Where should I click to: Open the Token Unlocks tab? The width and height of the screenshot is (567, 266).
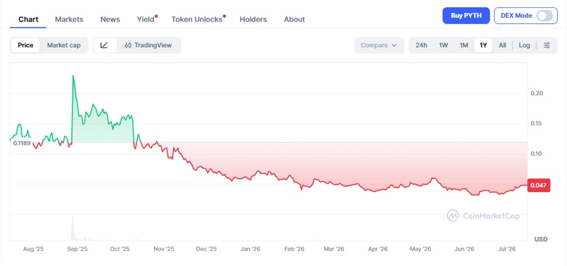197,19
